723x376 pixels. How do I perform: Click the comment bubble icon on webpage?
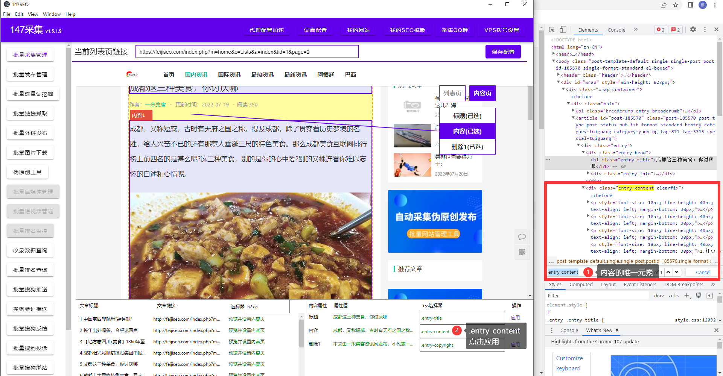click(522, 237)
